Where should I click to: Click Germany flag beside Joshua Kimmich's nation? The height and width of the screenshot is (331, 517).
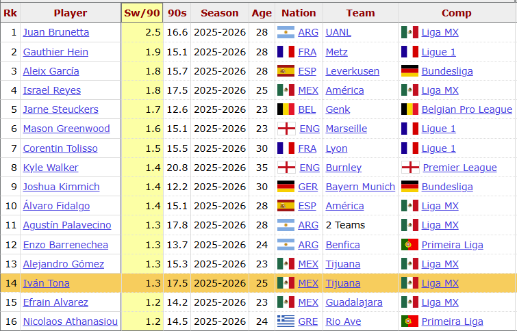pyautogui.click(x=286, y=187)
